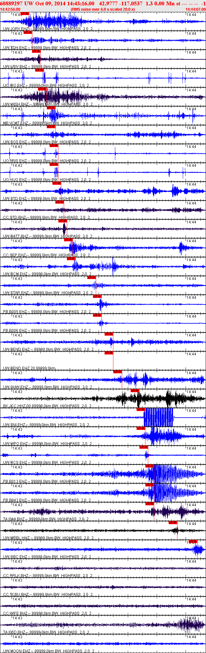The height and width of the screenshot is (653, 206).
Task: Click red pick flag on PB B005 trace
Action: [97, 296]
